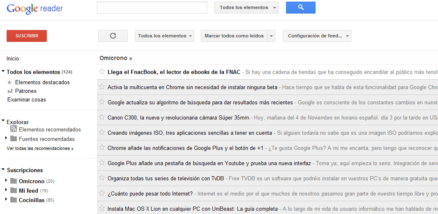Open Elementos destacados in the sidebar

point(42,83)
